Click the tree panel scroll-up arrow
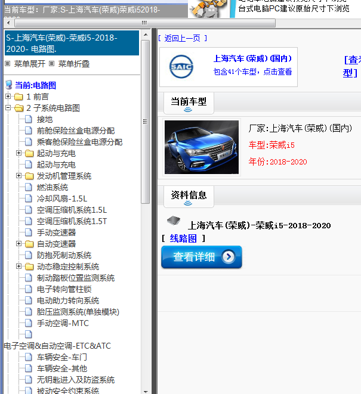Viewport: 361px width, 394px height. click(x=146, y=35)
